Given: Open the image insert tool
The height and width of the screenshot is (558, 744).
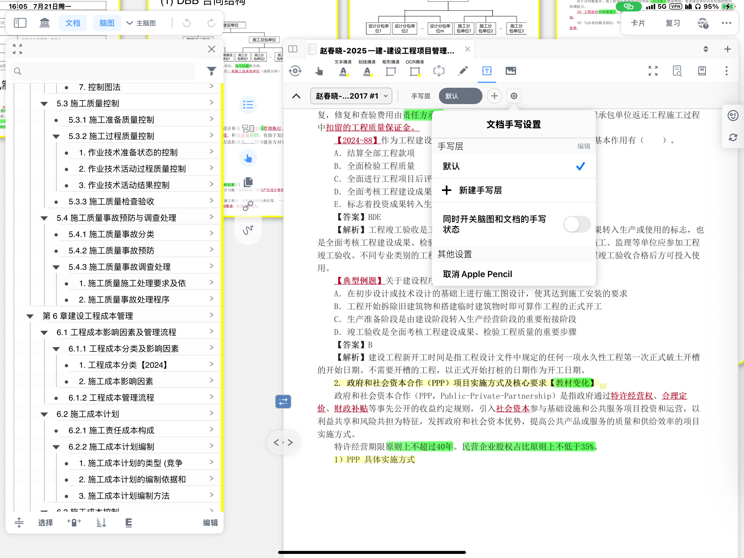Looking at the screenshot, I should point(511,71).
